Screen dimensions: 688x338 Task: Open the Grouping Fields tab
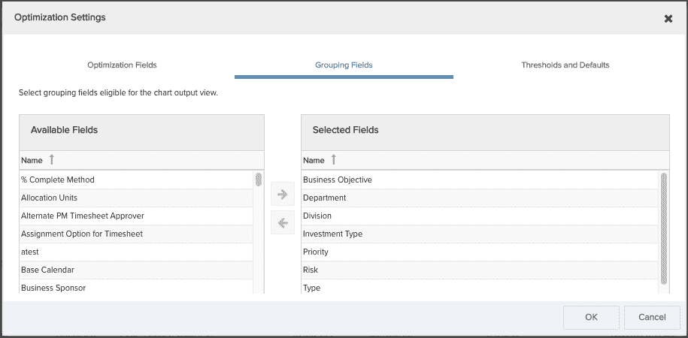coord(344,65)
